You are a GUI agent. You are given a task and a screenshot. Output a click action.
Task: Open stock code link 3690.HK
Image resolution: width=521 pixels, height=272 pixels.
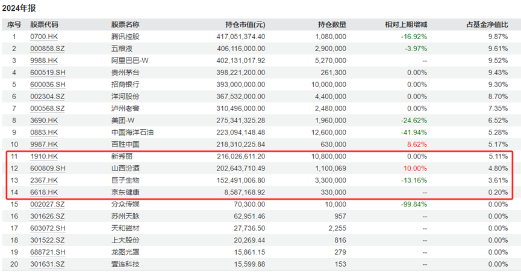[44, 120]
